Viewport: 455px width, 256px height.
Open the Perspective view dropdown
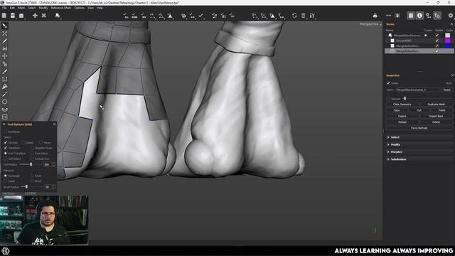point(370,24)
